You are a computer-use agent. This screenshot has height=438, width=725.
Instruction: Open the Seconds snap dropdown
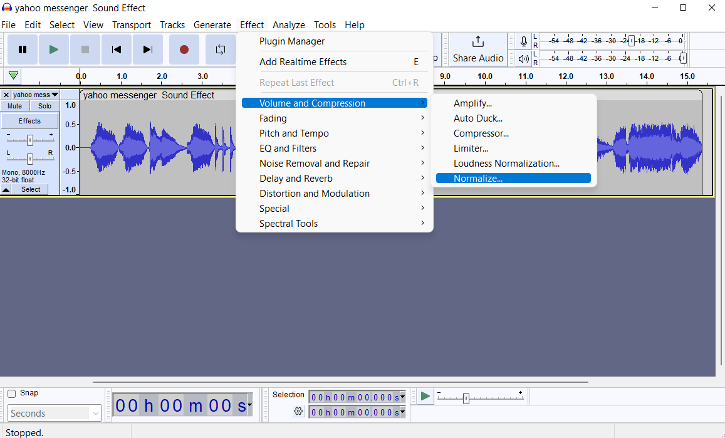coord(55,414)
